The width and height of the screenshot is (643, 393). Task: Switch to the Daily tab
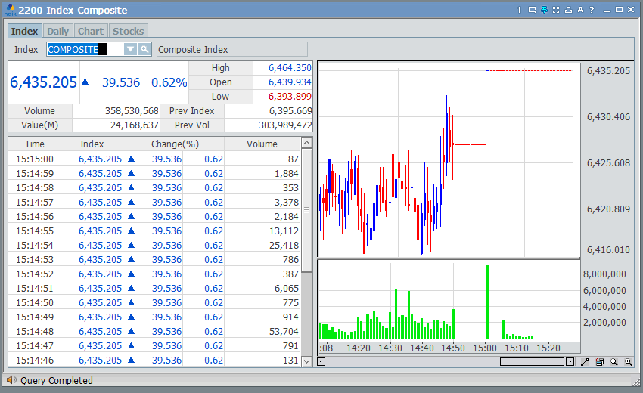(57, 31)
